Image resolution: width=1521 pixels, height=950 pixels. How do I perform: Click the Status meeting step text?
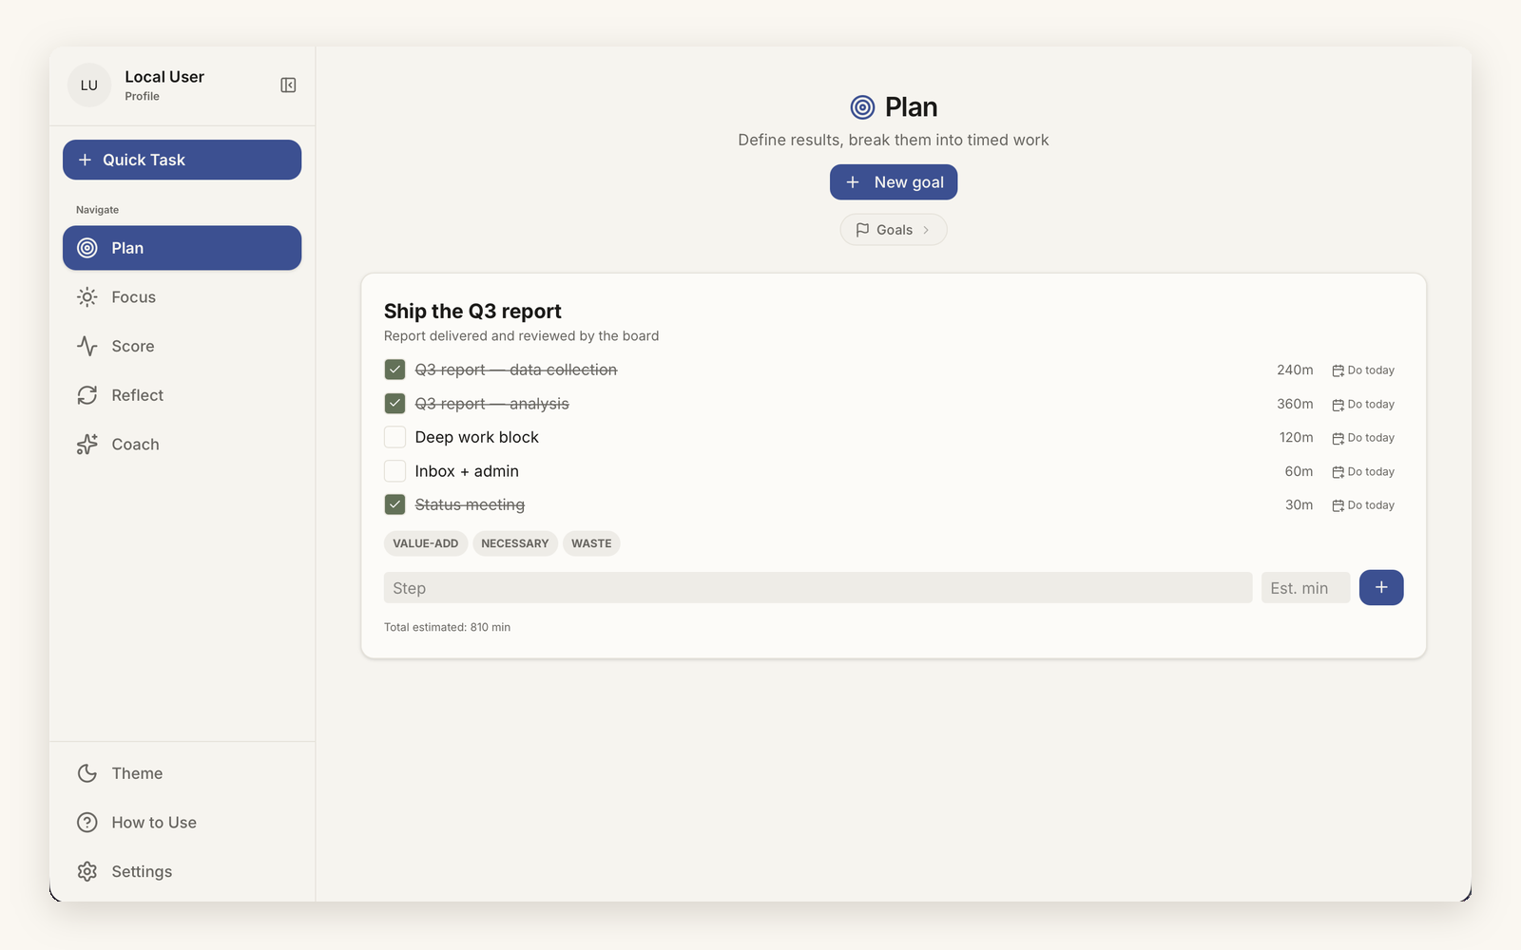470,504
